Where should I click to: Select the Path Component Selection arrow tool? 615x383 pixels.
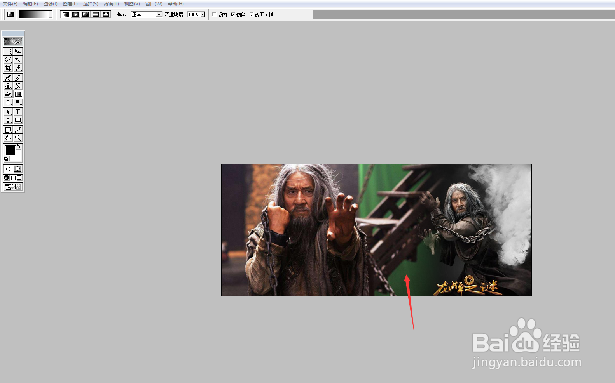[8, 112]
